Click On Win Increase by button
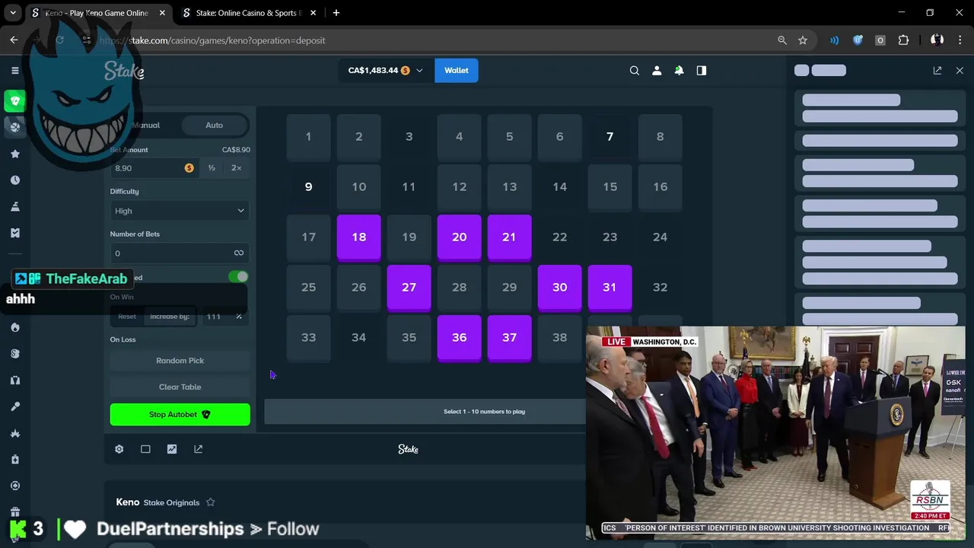This screenshot has height=548, width=974. coord(170,317)
